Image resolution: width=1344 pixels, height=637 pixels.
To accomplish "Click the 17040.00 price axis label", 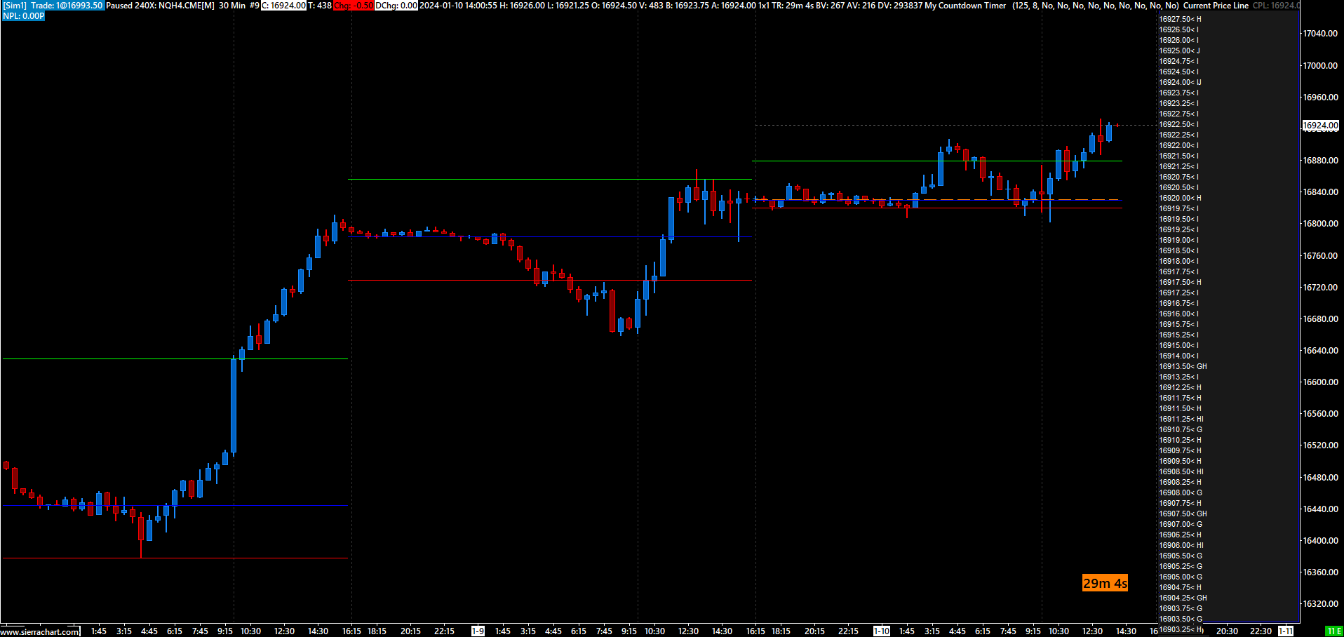I will [x=1320, y=34].
